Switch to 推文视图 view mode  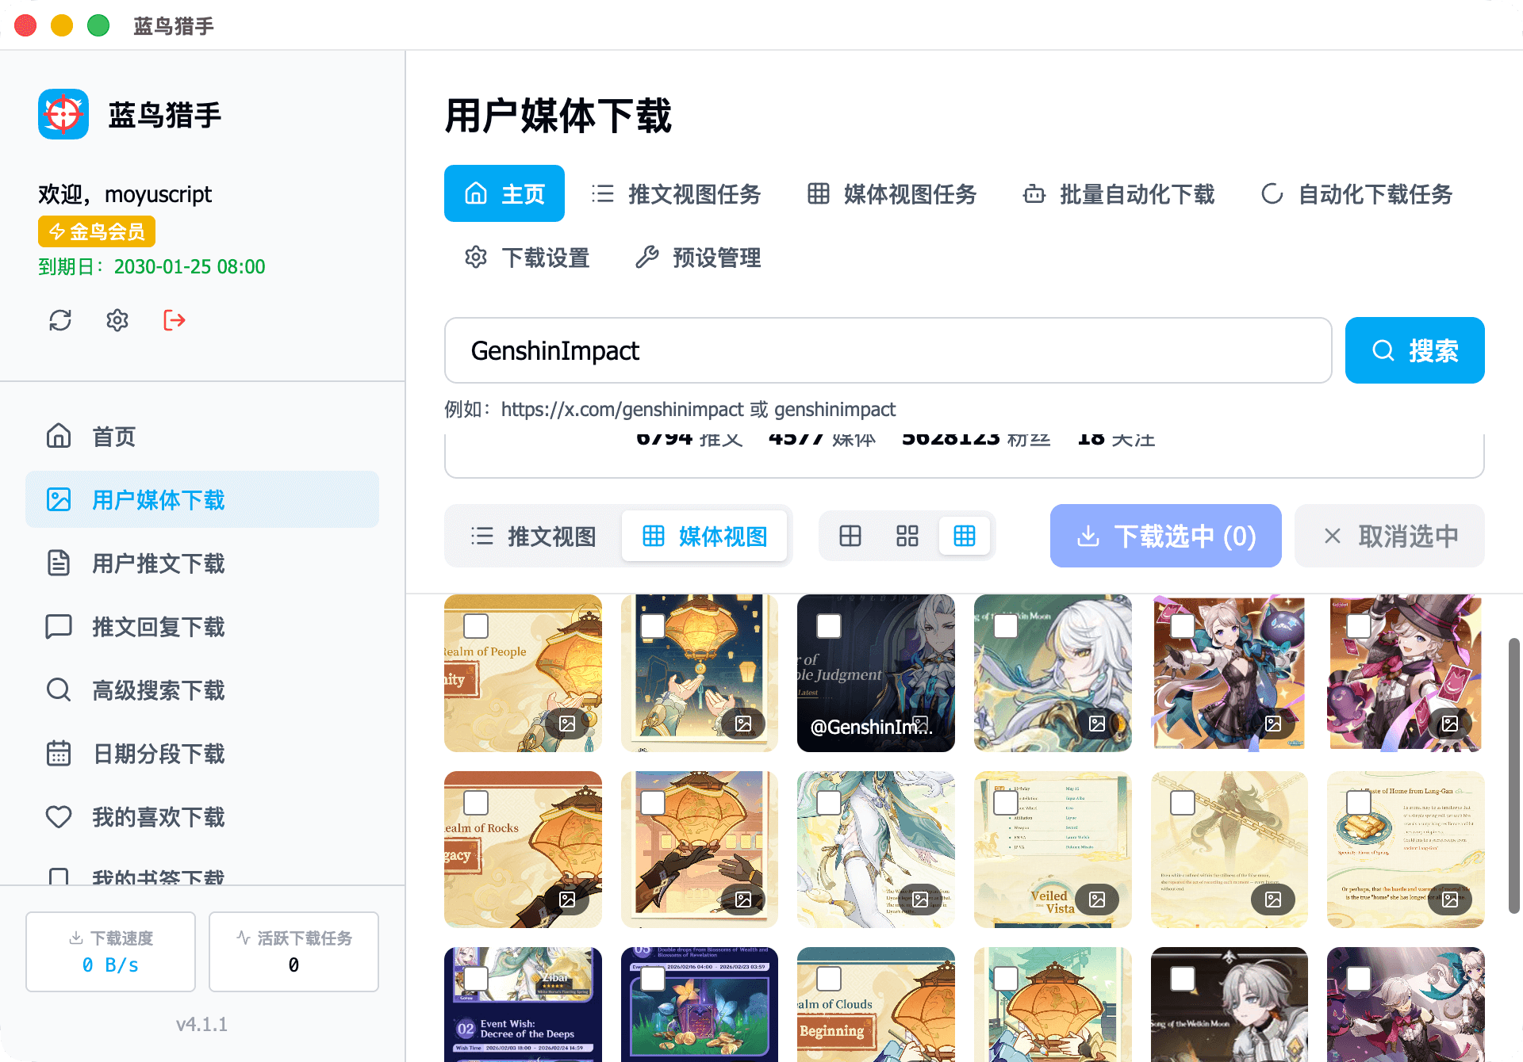[x=534, y=537]
